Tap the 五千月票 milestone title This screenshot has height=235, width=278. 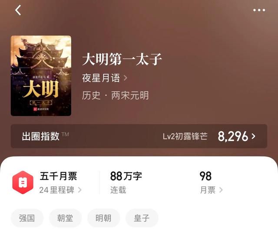58,176
